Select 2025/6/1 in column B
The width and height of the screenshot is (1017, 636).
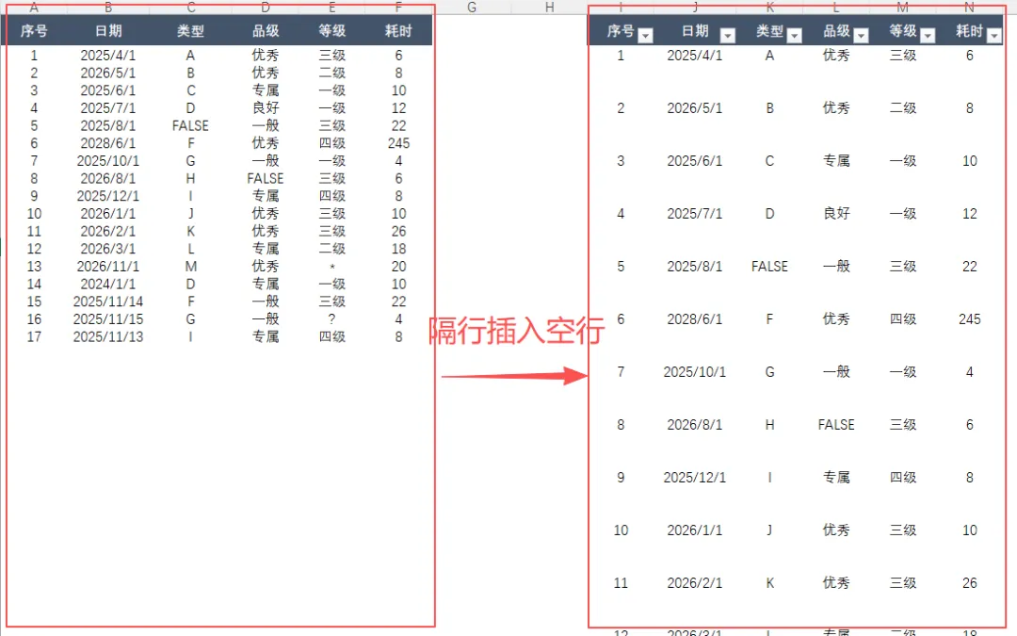108,90
